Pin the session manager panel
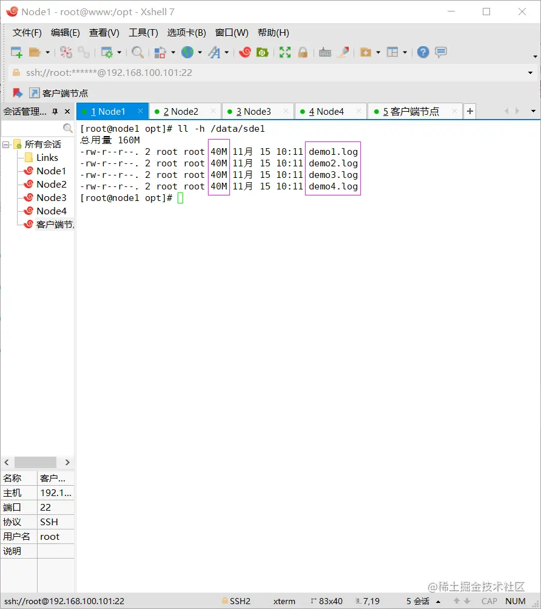 [55, 112]
